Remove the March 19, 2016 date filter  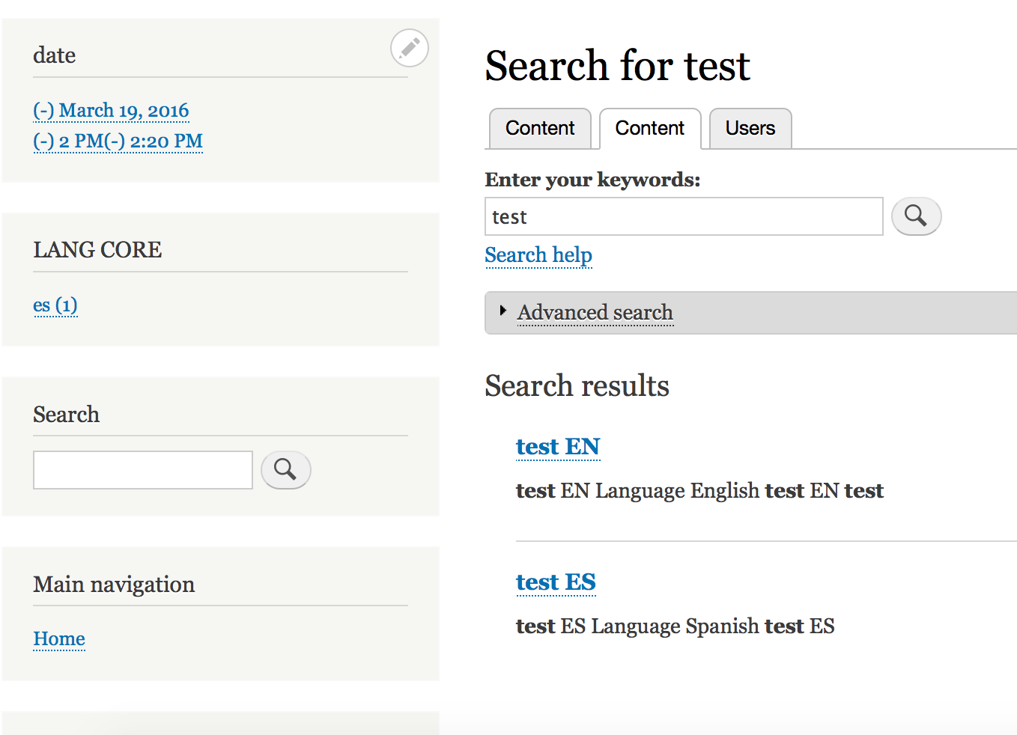coord(111,111)
